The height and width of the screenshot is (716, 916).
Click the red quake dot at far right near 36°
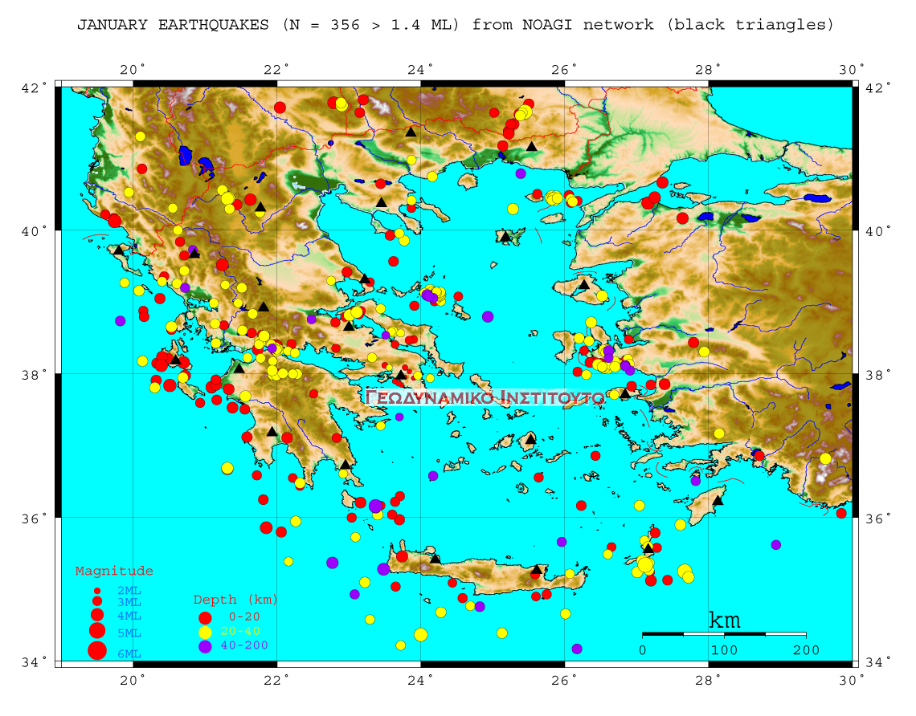[841, 514]
